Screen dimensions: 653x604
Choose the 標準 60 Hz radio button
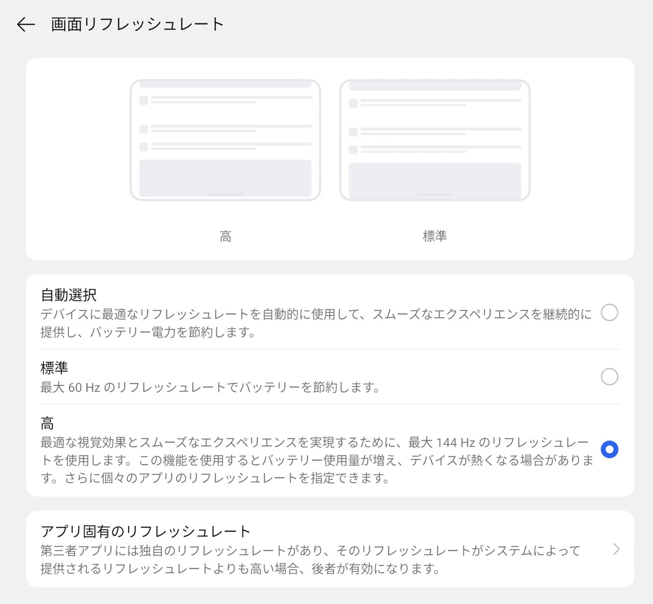(609, 377)
